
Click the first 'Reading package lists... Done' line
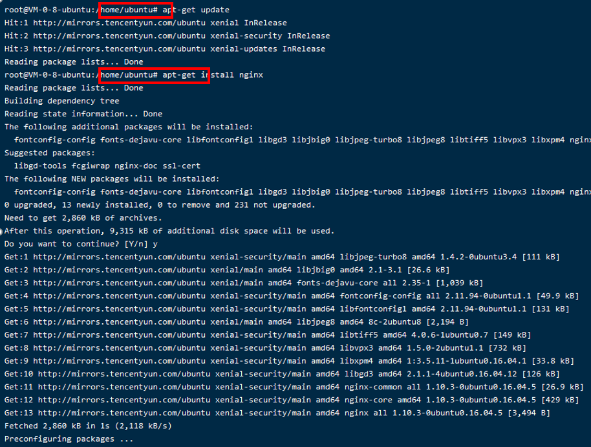tap(74, 62)
